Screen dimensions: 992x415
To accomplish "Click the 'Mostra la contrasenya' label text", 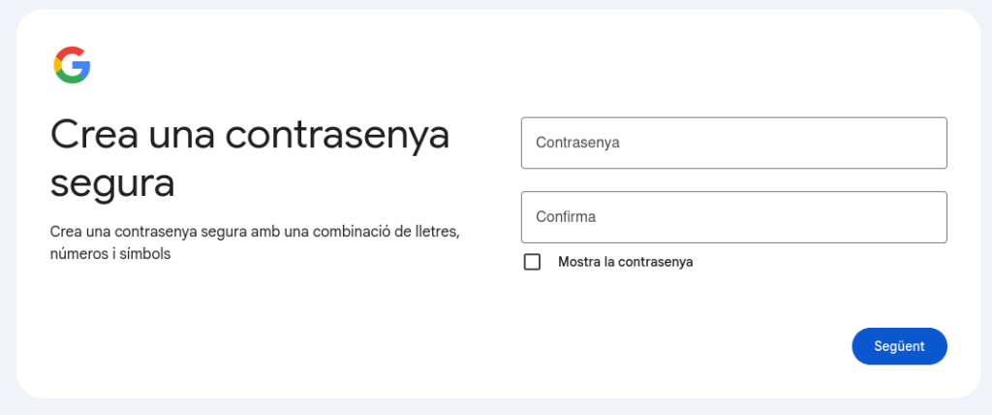I will click(625, 262).
